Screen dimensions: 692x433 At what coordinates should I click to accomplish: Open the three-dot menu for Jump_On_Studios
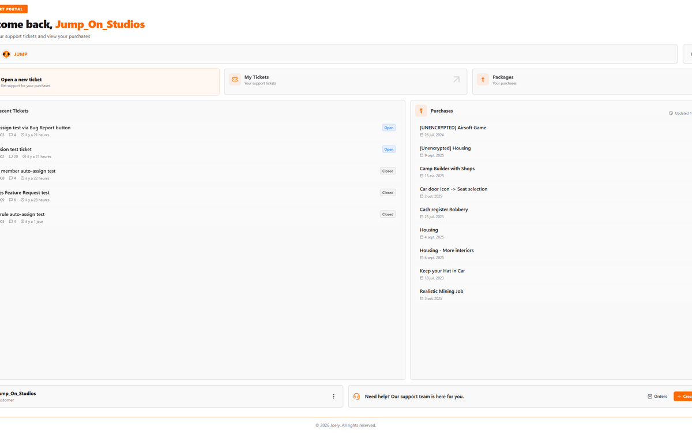333,397
